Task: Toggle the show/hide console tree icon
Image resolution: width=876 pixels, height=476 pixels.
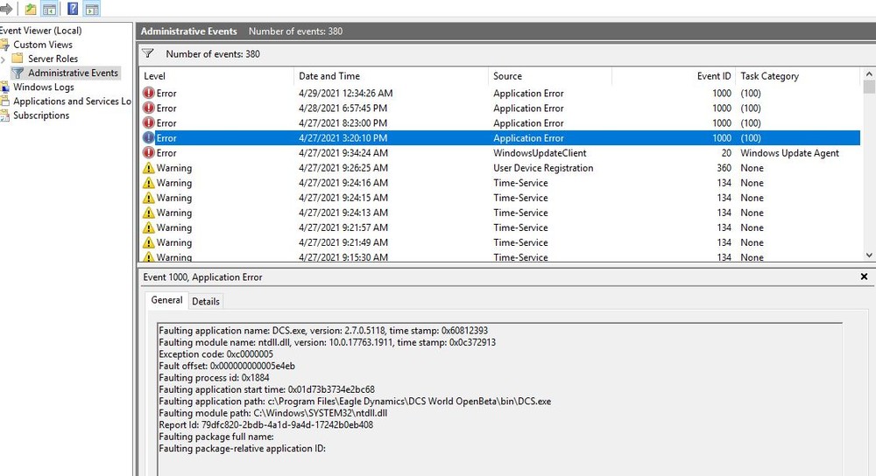Action: click(x=49, y=9)
